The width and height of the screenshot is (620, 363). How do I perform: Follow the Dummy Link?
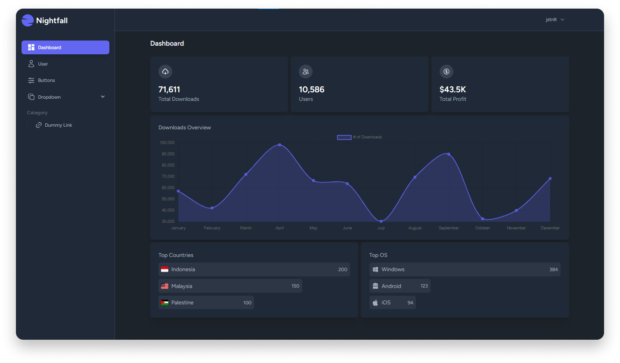point(58,125)
